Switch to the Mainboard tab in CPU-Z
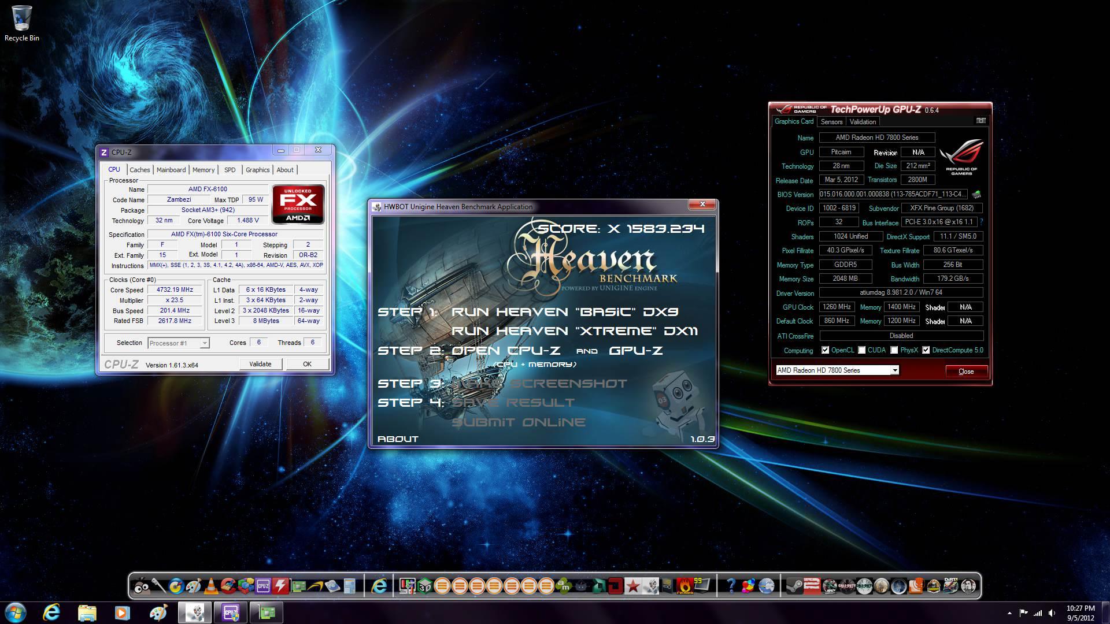 click(x=171, y=170)
